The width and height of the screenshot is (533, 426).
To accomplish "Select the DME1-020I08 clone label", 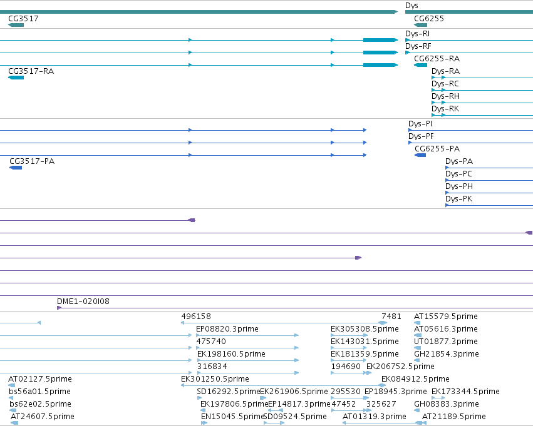I will [83, 302].
